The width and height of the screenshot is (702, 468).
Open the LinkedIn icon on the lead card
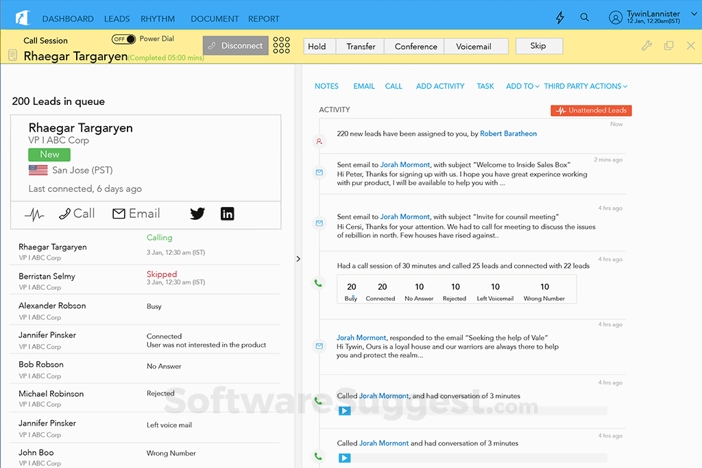coord(228,213)
